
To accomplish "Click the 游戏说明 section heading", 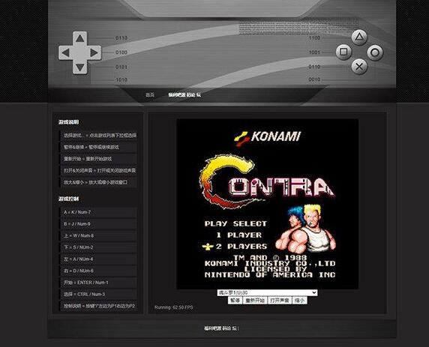I will (x=69, y=122).
